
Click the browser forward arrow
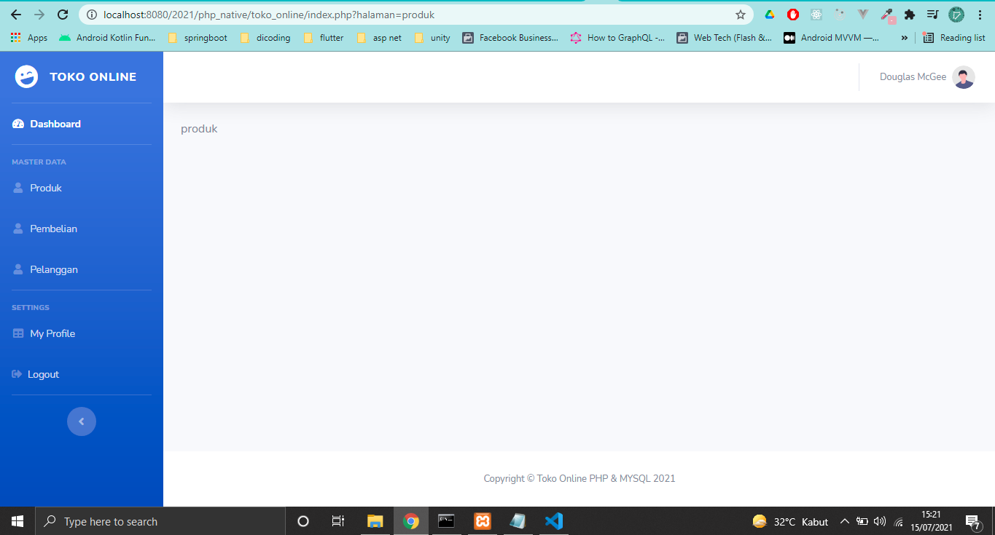[x=39, y=15]
